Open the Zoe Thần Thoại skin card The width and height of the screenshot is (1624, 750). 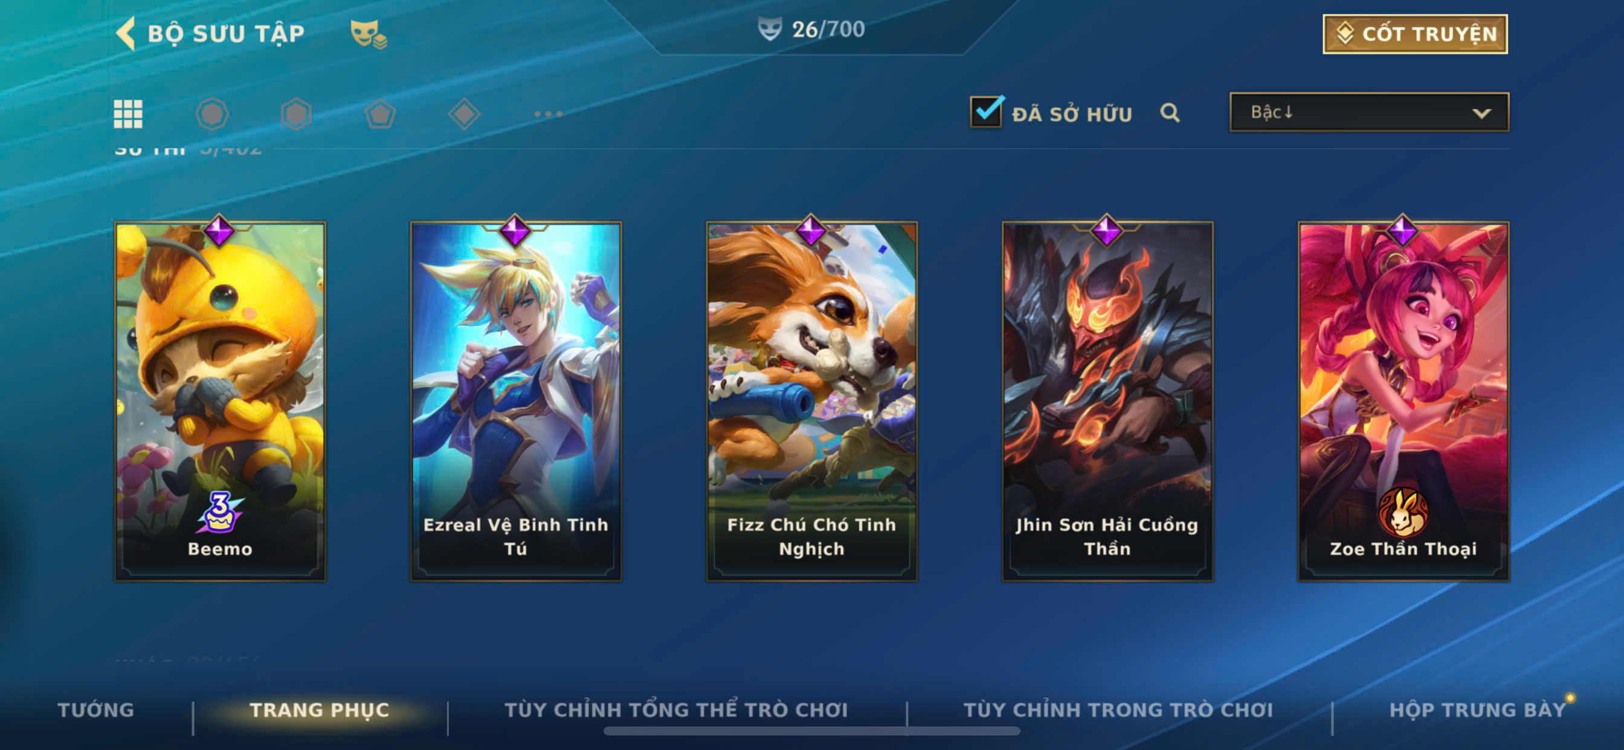[x=1403, y=401]
